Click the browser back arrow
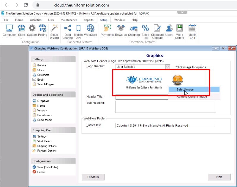The width and height of the screenshot is (237, 187). pos(7,5)
